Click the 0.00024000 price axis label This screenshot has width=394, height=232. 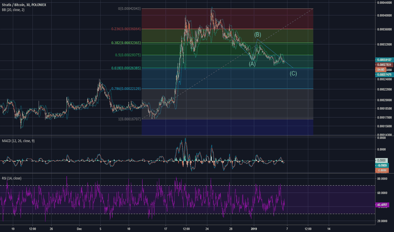click(x=384, y=79)
